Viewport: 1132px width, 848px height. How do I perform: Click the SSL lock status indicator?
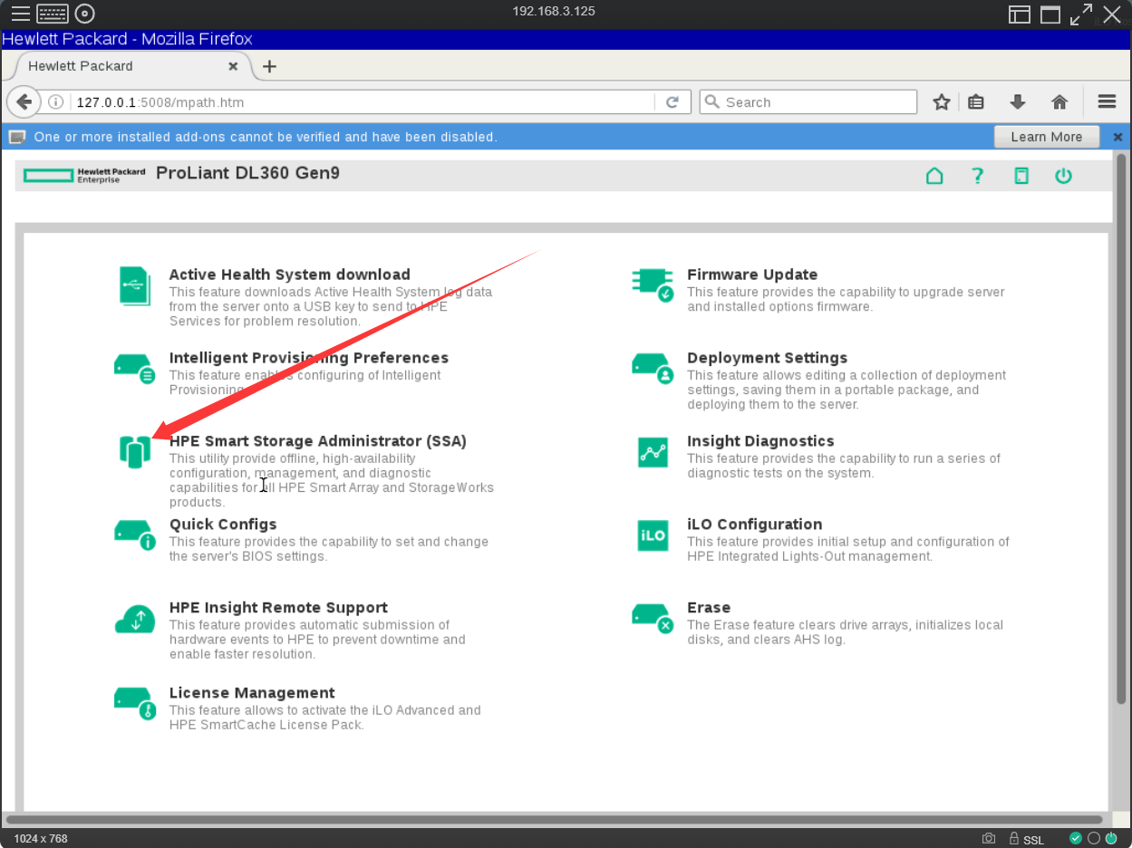pos(1026,838)
